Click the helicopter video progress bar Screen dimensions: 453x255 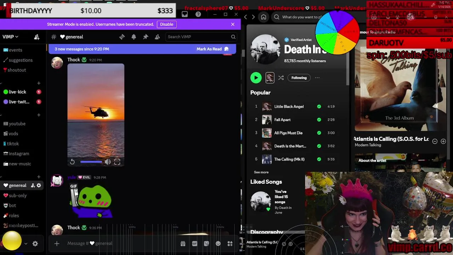point(91,162)
